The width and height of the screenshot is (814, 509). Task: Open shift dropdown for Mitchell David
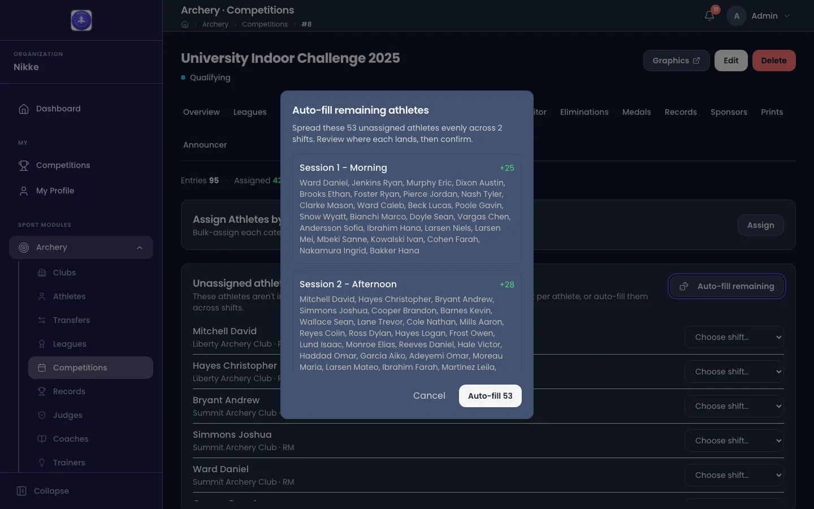pos(734,337)
